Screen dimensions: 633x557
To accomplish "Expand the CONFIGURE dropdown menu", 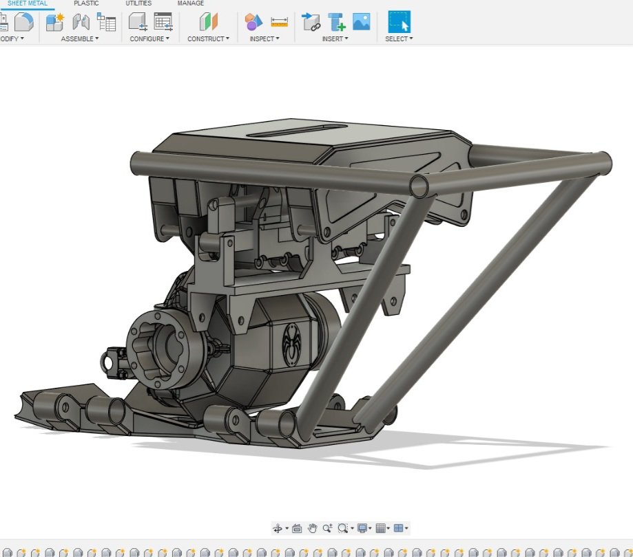I will click(x=149, y=39).
